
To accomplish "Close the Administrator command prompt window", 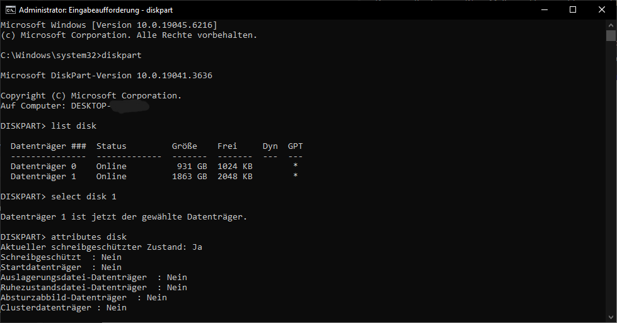I will click(x=602, y=10).
